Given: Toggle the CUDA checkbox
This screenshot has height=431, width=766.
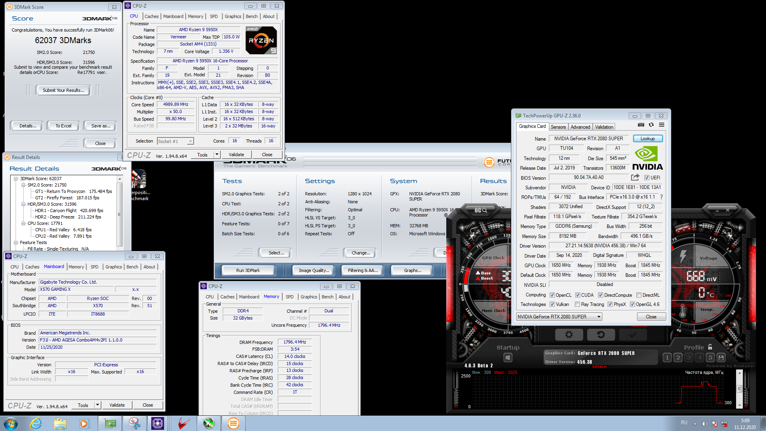Looking at the screenshot, I should (578, 295).
